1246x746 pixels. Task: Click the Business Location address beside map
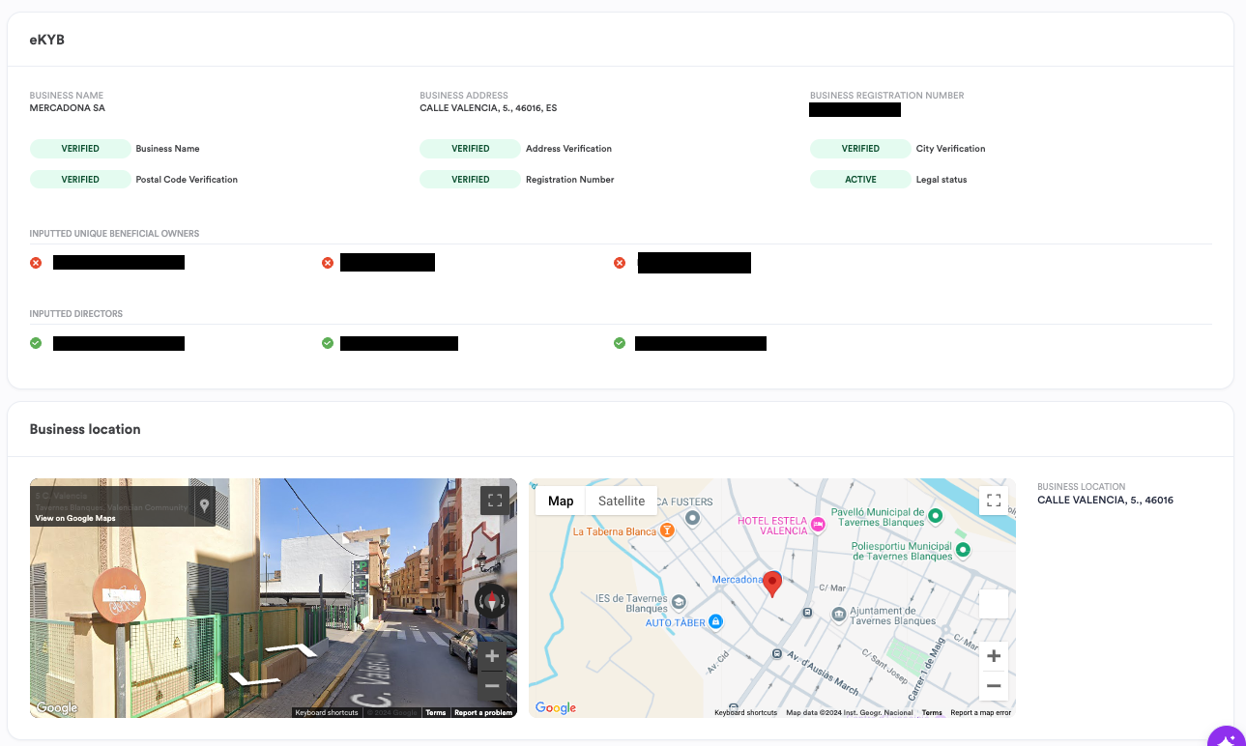(1105, 501)
